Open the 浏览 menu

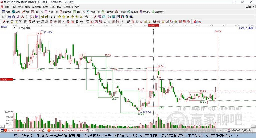click(x=14, y=7)
